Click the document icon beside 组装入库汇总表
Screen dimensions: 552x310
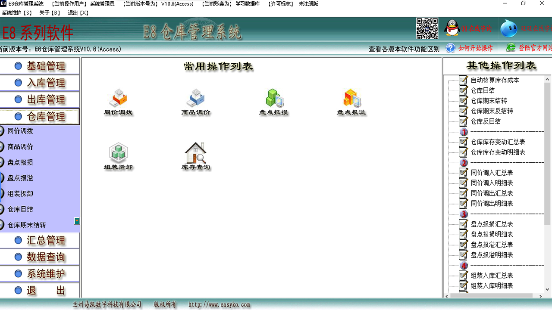[x=464, y=276]
